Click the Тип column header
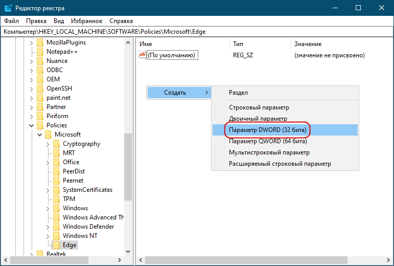This screenshot has height=266, width=394. tap(260, 44)
